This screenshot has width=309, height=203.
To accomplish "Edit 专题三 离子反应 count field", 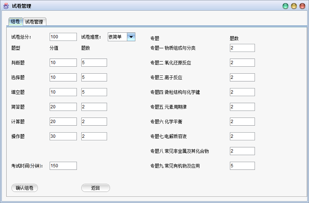I will 242,77.
